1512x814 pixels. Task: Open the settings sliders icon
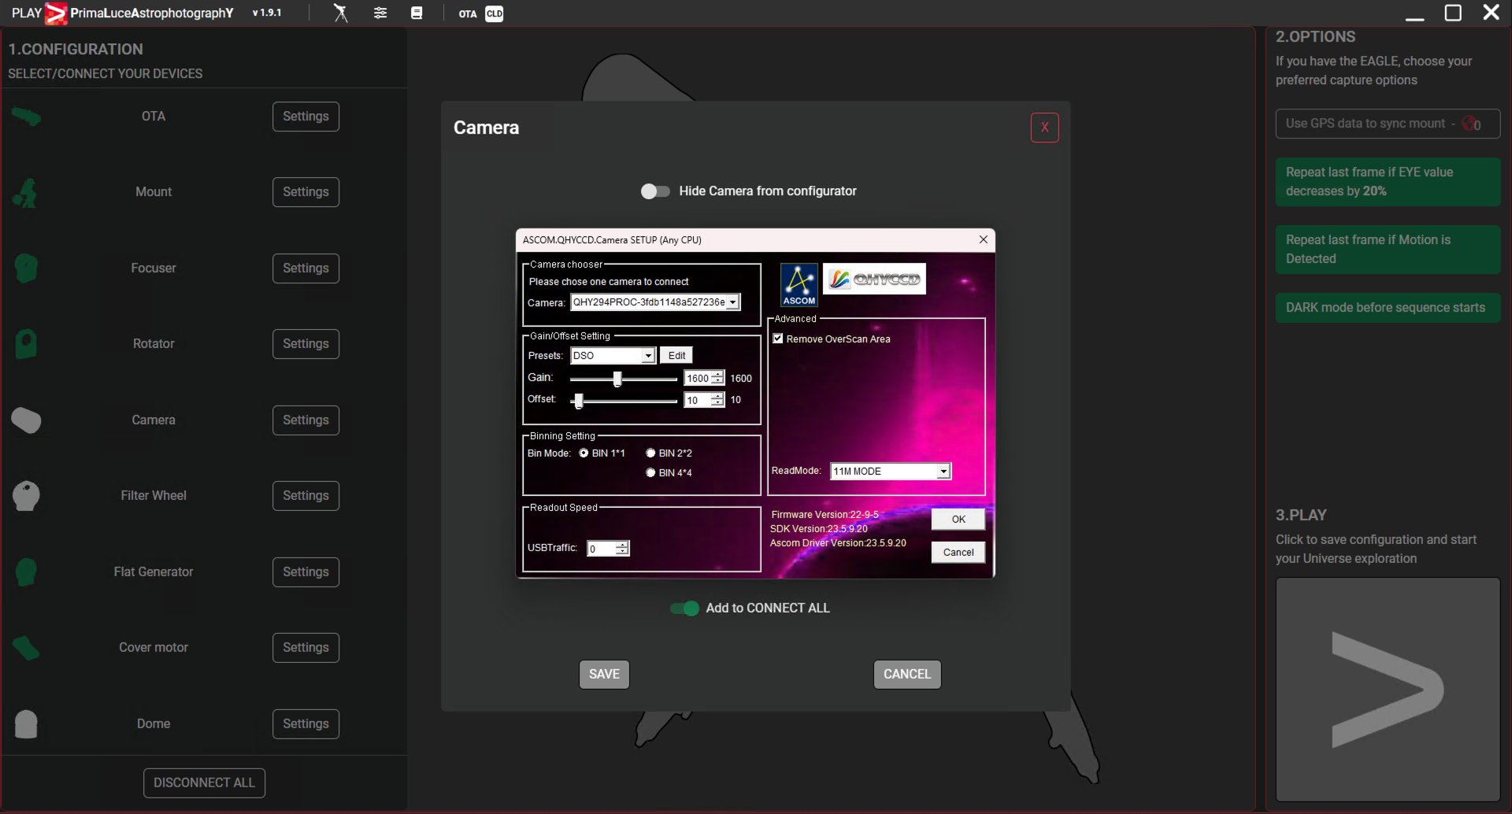tap(380, 13)
